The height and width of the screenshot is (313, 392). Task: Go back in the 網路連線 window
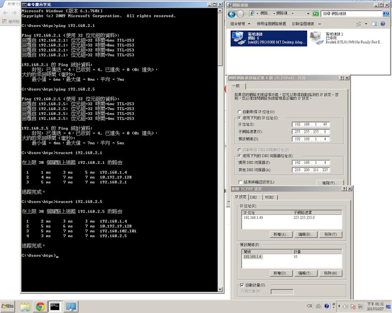click(232, 14)
